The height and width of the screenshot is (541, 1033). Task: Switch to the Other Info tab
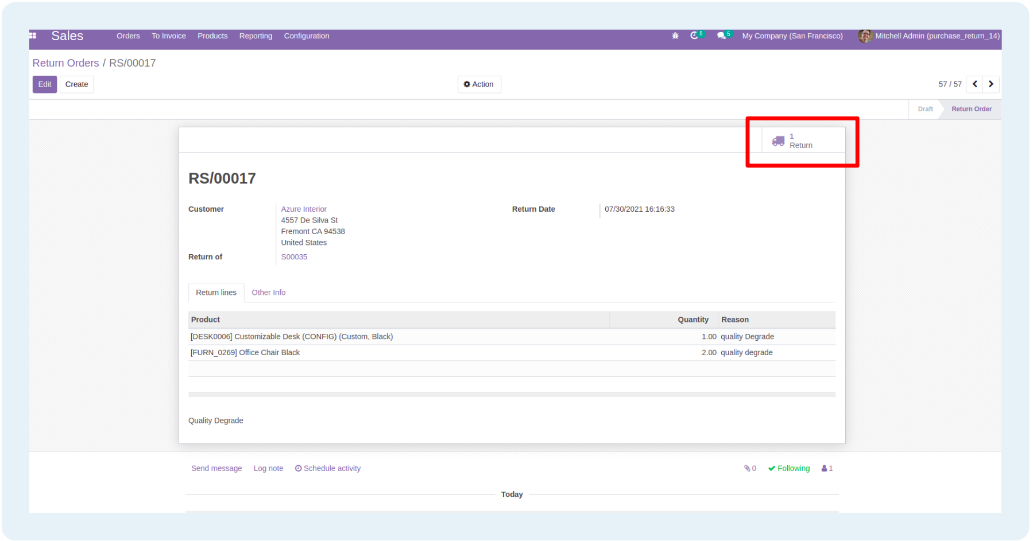(x=268, y=293)
